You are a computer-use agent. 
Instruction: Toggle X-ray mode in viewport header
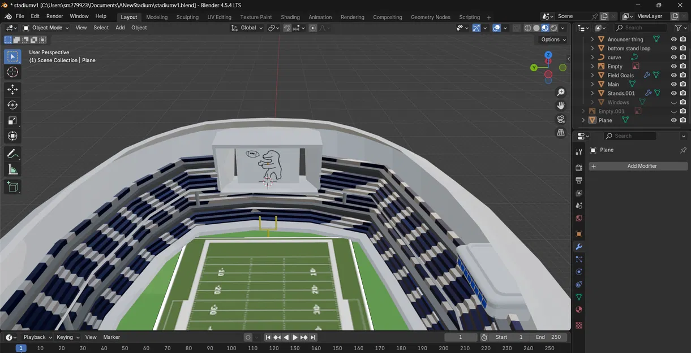[516, 28]
